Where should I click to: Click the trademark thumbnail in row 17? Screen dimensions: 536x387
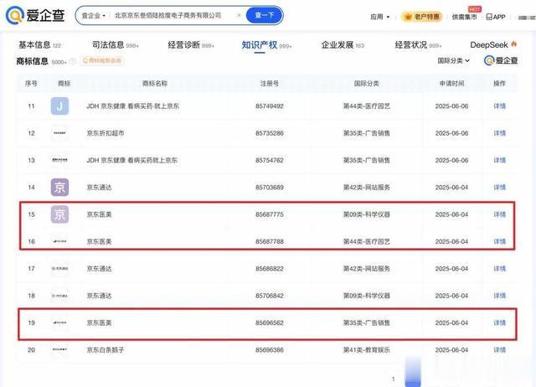(x=59, y=269)
